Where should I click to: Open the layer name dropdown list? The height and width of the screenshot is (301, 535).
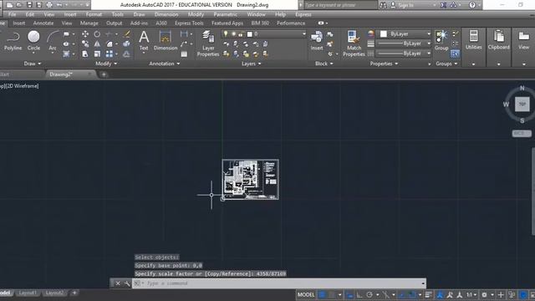click(x=303, y=33)
